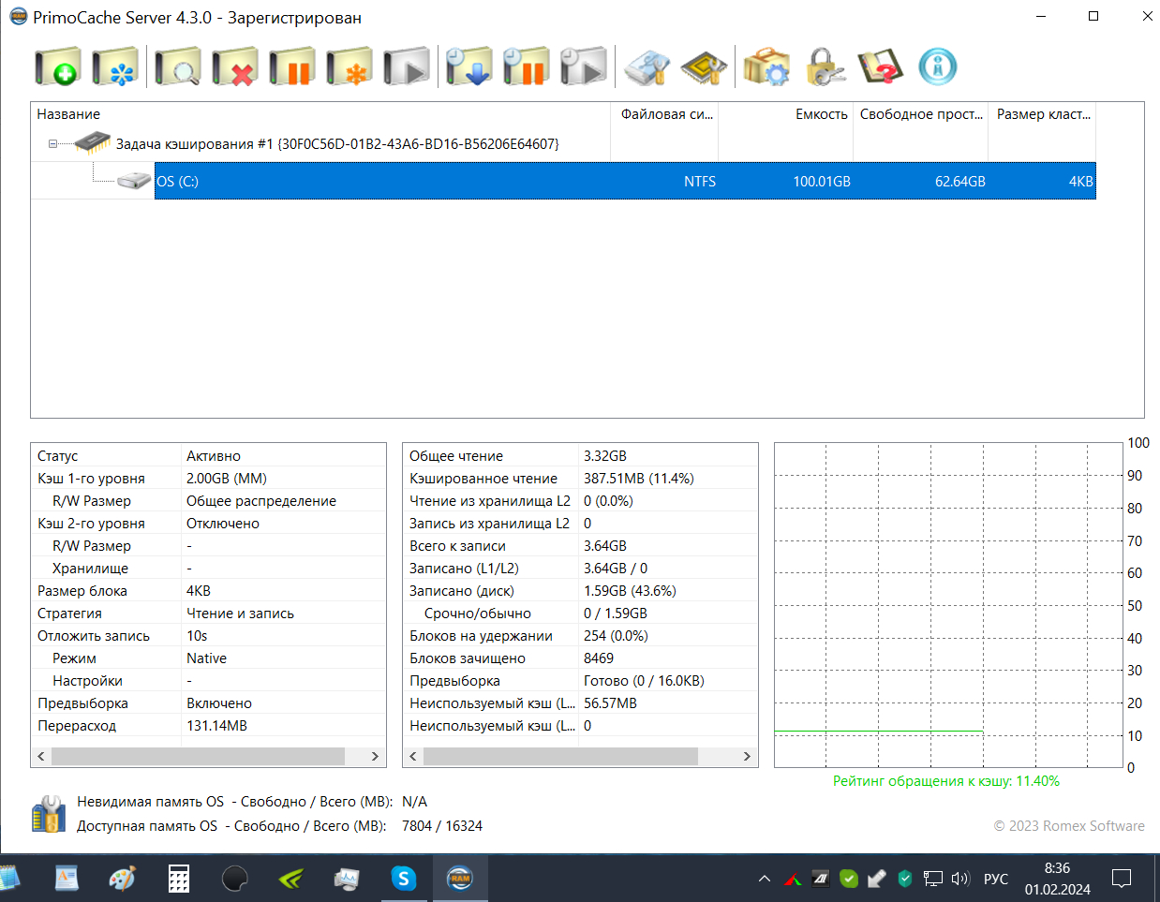
Task: Click right arrow of the statistics panel scrollbar
Action: (x=747, y=756)
